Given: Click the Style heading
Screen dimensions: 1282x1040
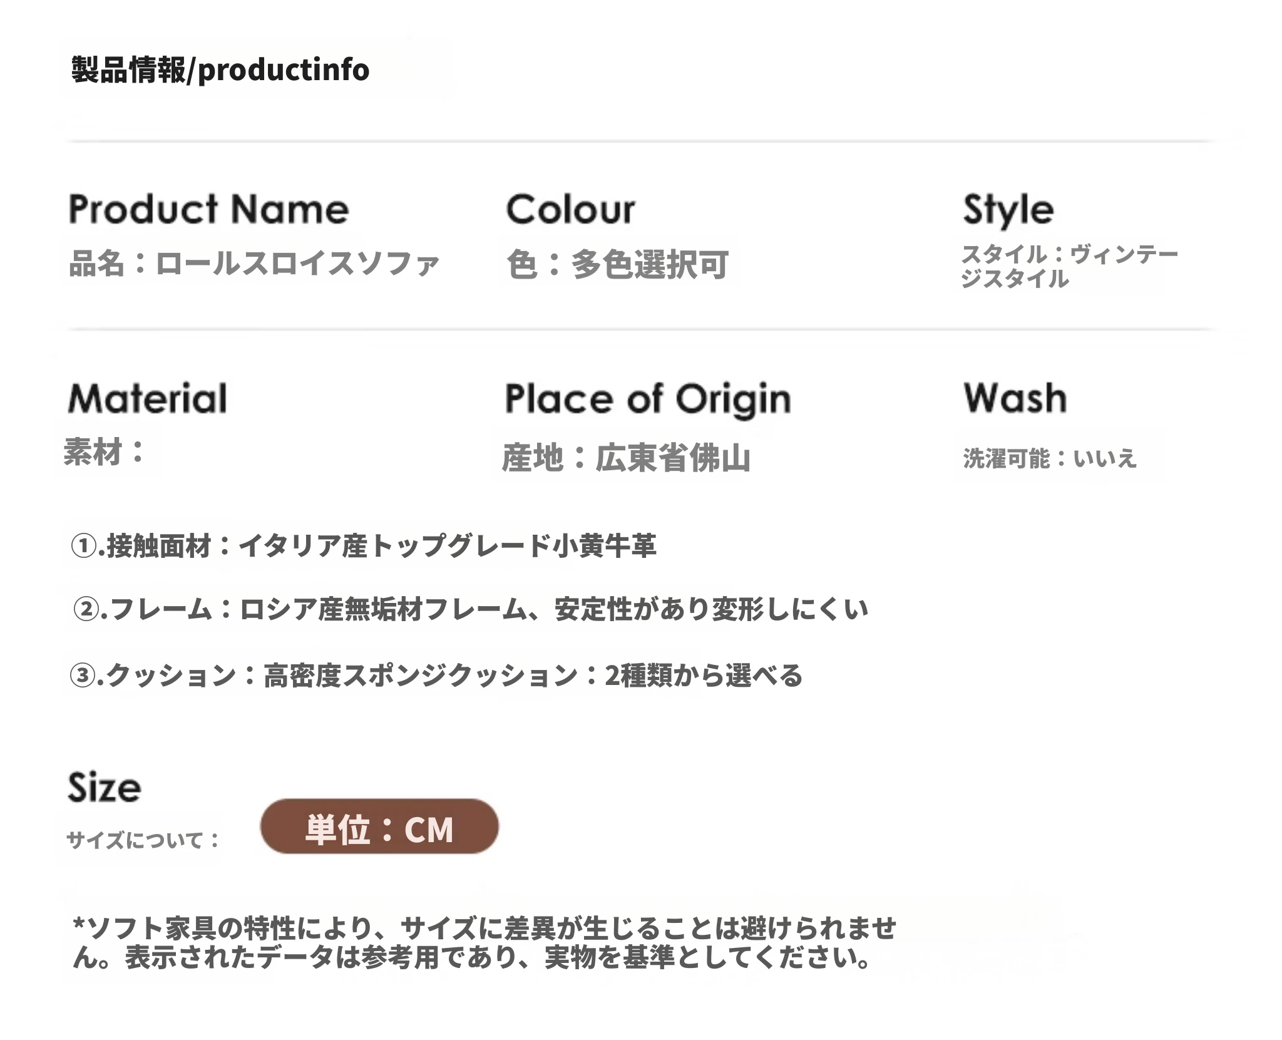Looking at the screenshot, I should click(1008, 211).
